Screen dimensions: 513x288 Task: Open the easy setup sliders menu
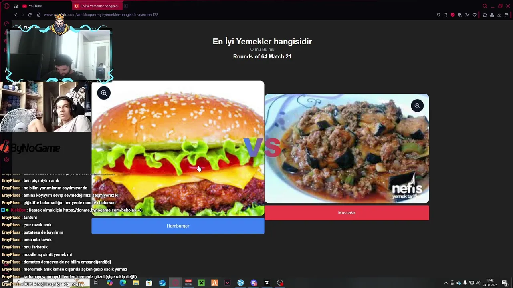pos(507,15)
